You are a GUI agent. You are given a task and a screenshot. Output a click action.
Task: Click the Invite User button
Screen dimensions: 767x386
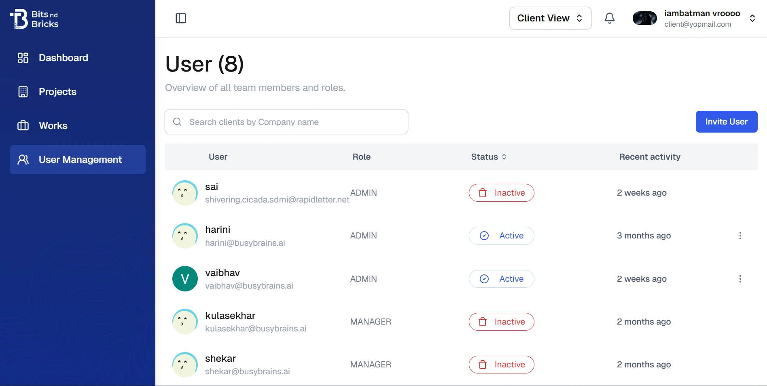click(x=726, y=122)
